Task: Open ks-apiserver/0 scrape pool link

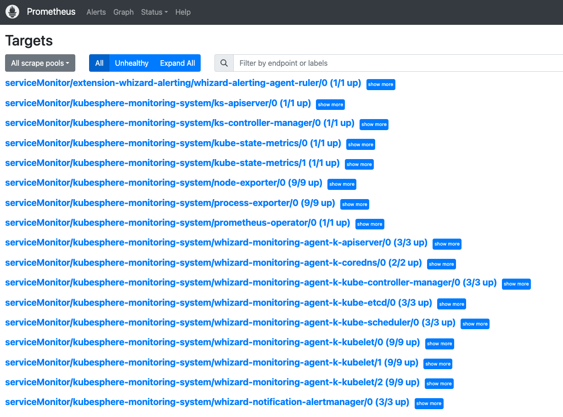Action: pyautogui.click(x=158, y=103)
